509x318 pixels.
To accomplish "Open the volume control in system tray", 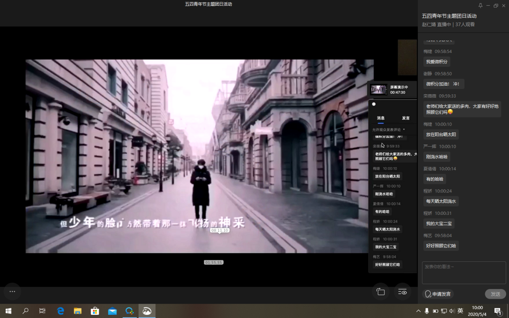I will tap(452, 311).
